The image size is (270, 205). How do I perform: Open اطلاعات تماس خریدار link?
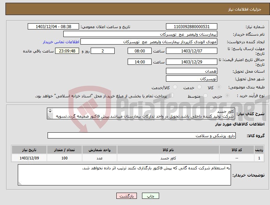61,42
